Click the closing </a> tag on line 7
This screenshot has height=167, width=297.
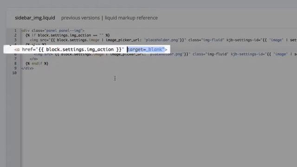click(34, 59)
